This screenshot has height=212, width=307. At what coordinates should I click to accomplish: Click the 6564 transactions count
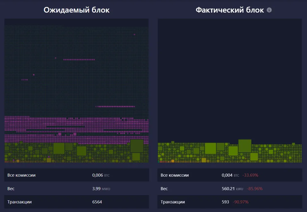(x=97, y=202)
